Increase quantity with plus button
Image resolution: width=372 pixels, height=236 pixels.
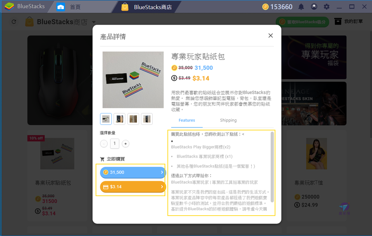click(125, 143)
